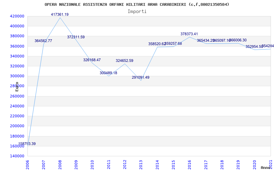Click the 2010 x-axis year label
The width and height of the screenshot is (274, 171).
[92, 165]
